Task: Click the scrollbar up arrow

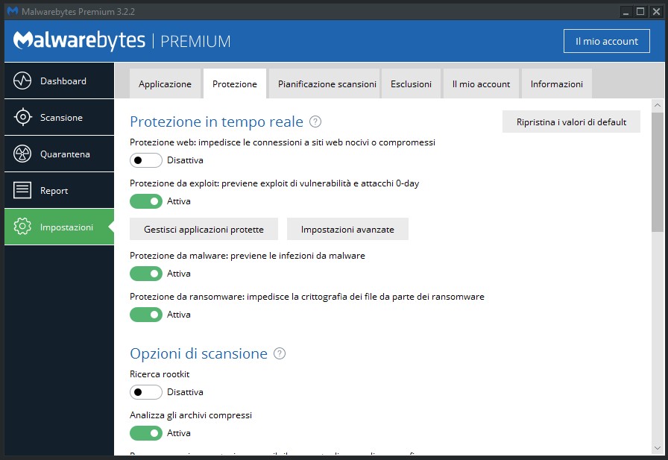Action: pyautogui.click(x=658, y=105)
